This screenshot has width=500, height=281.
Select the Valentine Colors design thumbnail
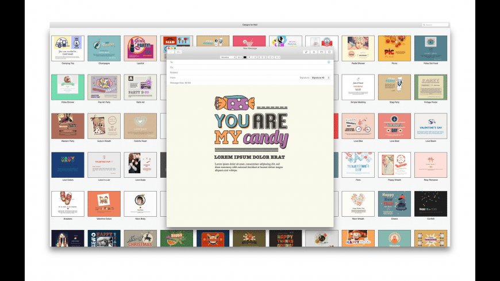[104, 204]
